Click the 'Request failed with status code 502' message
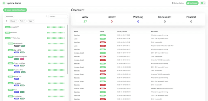The height and width of the screenshot is (101, 208). pyautogui.click(x=162, y=88)
